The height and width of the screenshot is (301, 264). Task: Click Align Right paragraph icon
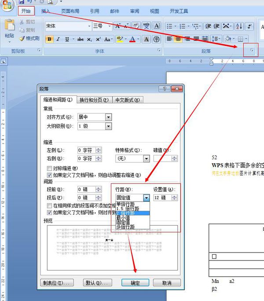point(187,39)
